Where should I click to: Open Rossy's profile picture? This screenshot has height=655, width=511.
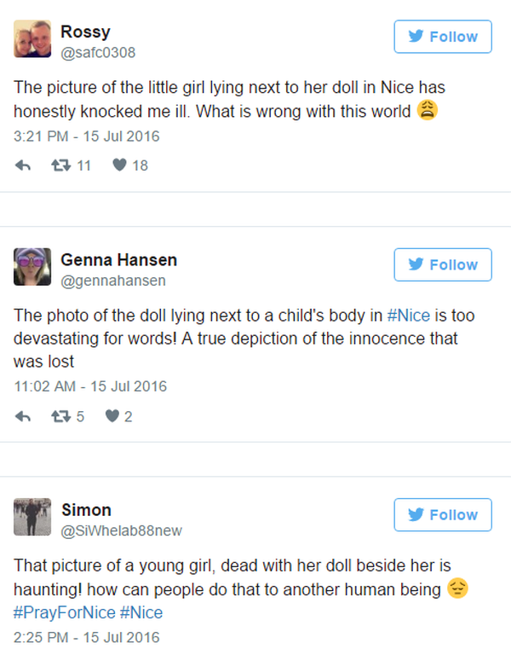[33, 39]
